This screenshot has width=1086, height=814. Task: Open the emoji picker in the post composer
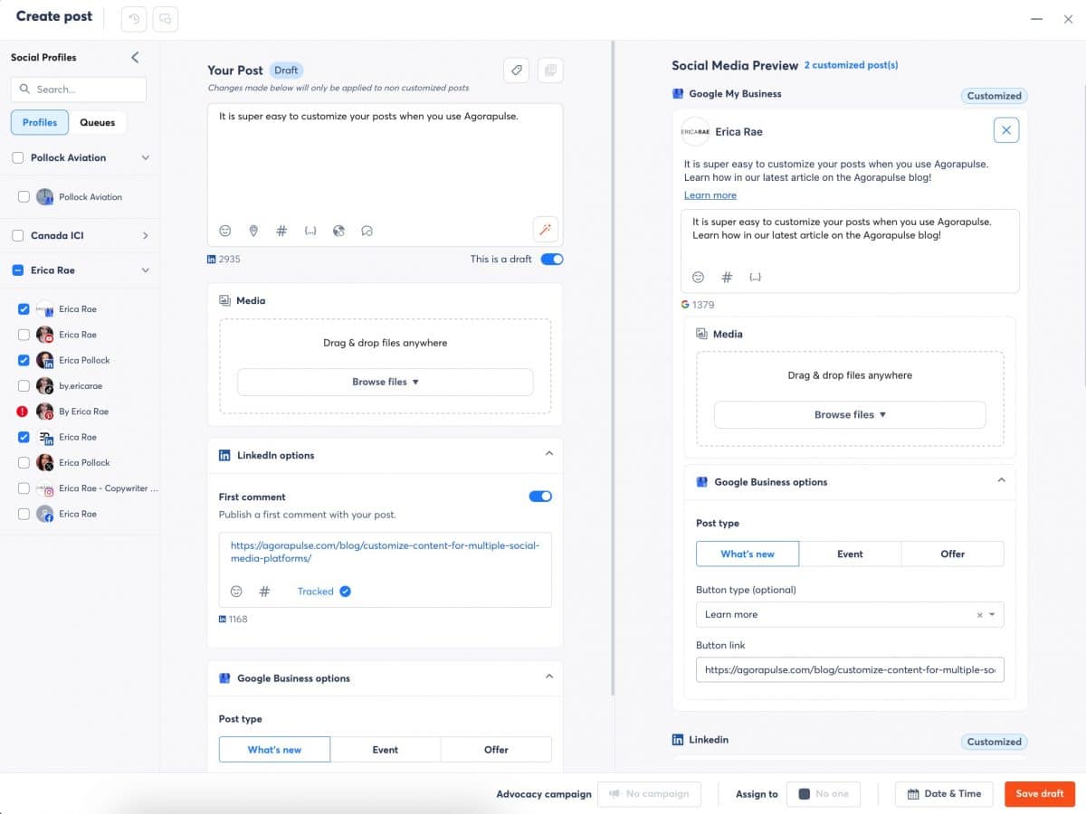(x=224, y=231)
